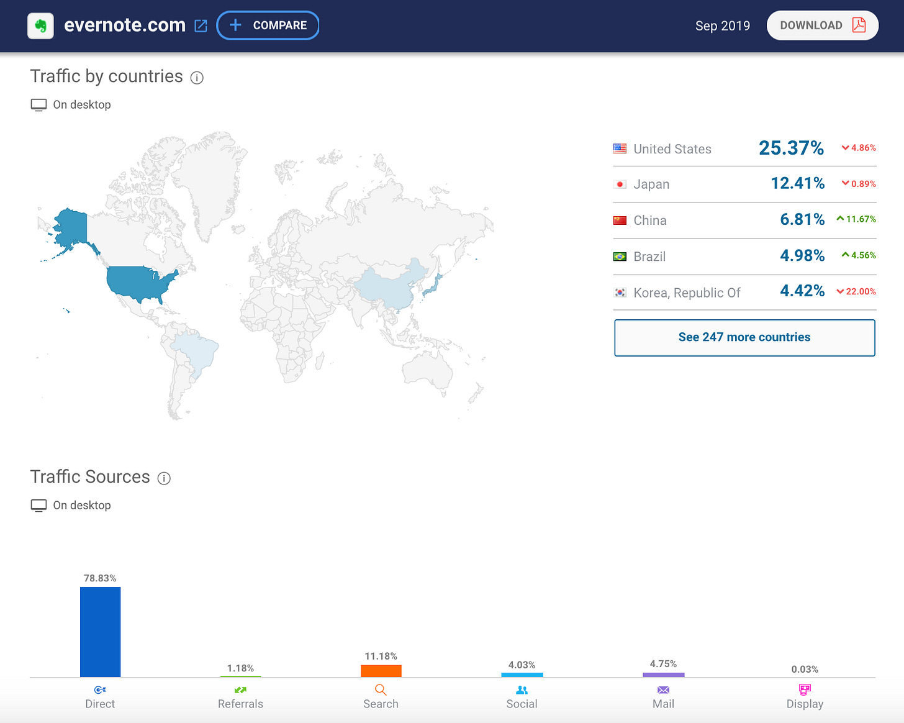This screenshot has width=904, height=723.
Task: Click the purple Mail traffic bar
Action: tap(663, 675)
